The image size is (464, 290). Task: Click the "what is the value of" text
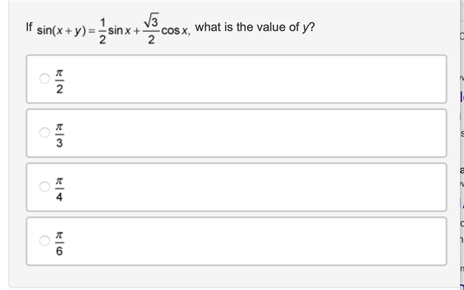pyautogui.click(x=247, y=27)
